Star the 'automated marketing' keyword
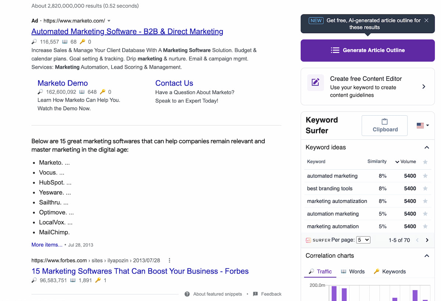Viewport: 441px width, 301px height. tap(425, 176)
